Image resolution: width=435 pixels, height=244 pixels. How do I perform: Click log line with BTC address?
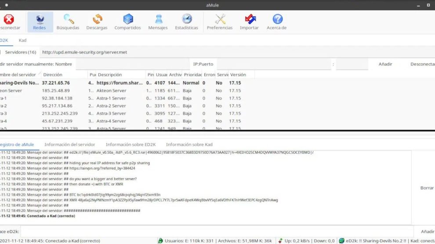point(80,195)
